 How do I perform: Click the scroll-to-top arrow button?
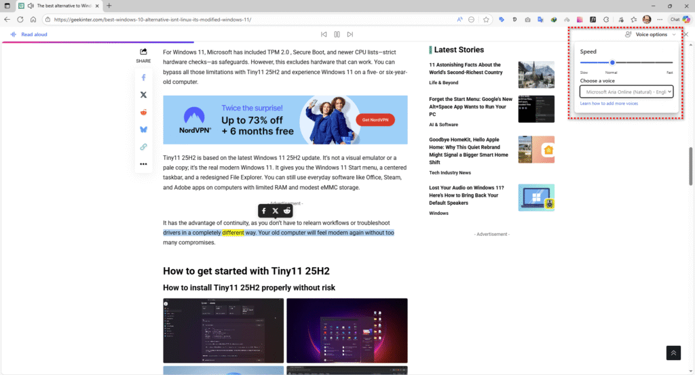pyautogui.click(x=673, y=353)
